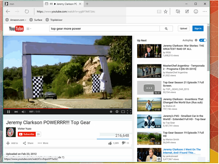Image resolution: width=219 pixels, height=164 pixels.
Task: Select the Jeremy Clarkson POWERRR tab
Action: point(63,4)
